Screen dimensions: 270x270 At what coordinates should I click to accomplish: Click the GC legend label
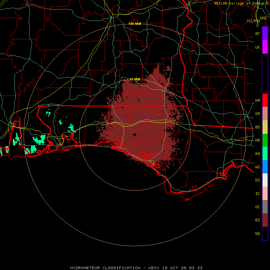pyautogui.click(x=257, y=207)
